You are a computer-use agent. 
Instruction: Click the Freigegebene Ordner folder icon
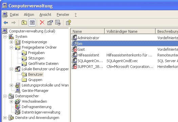[x=18, y=47]
